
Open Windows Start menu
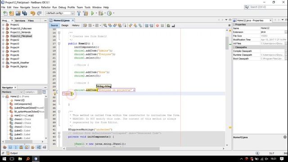tap(4, 159)
